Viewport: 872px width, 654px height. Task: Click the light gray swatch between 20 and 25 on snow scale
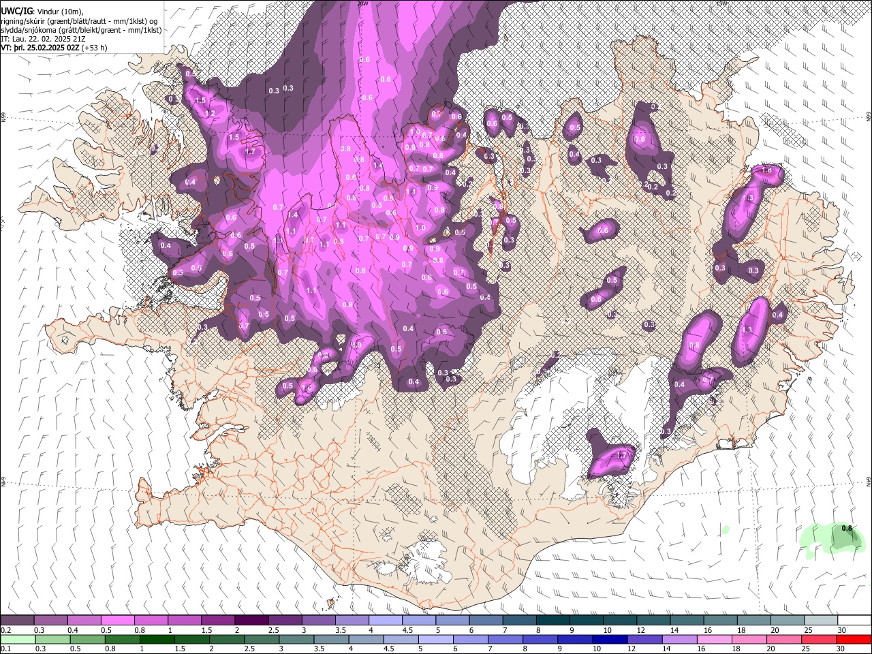click(x=788, y=621)
